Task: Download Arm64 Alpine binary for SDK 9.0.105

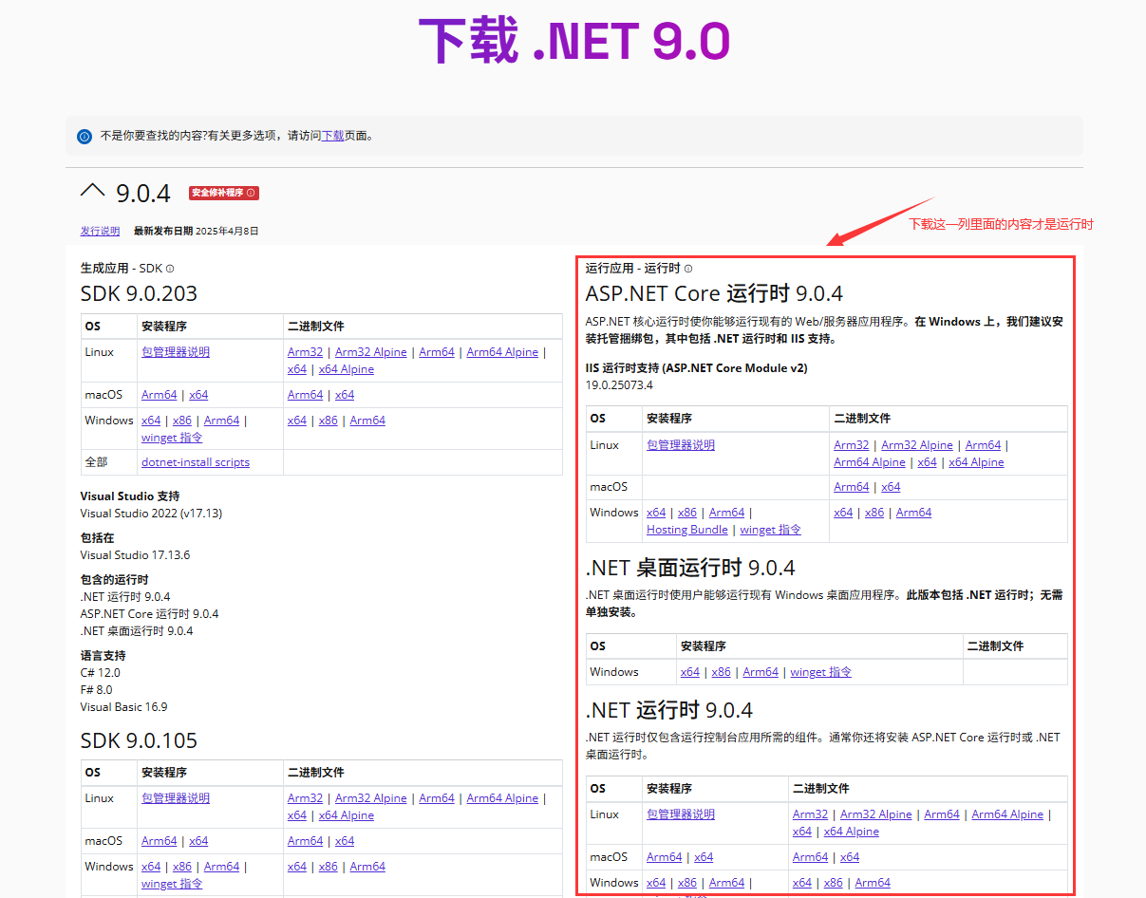Action: 502,797
